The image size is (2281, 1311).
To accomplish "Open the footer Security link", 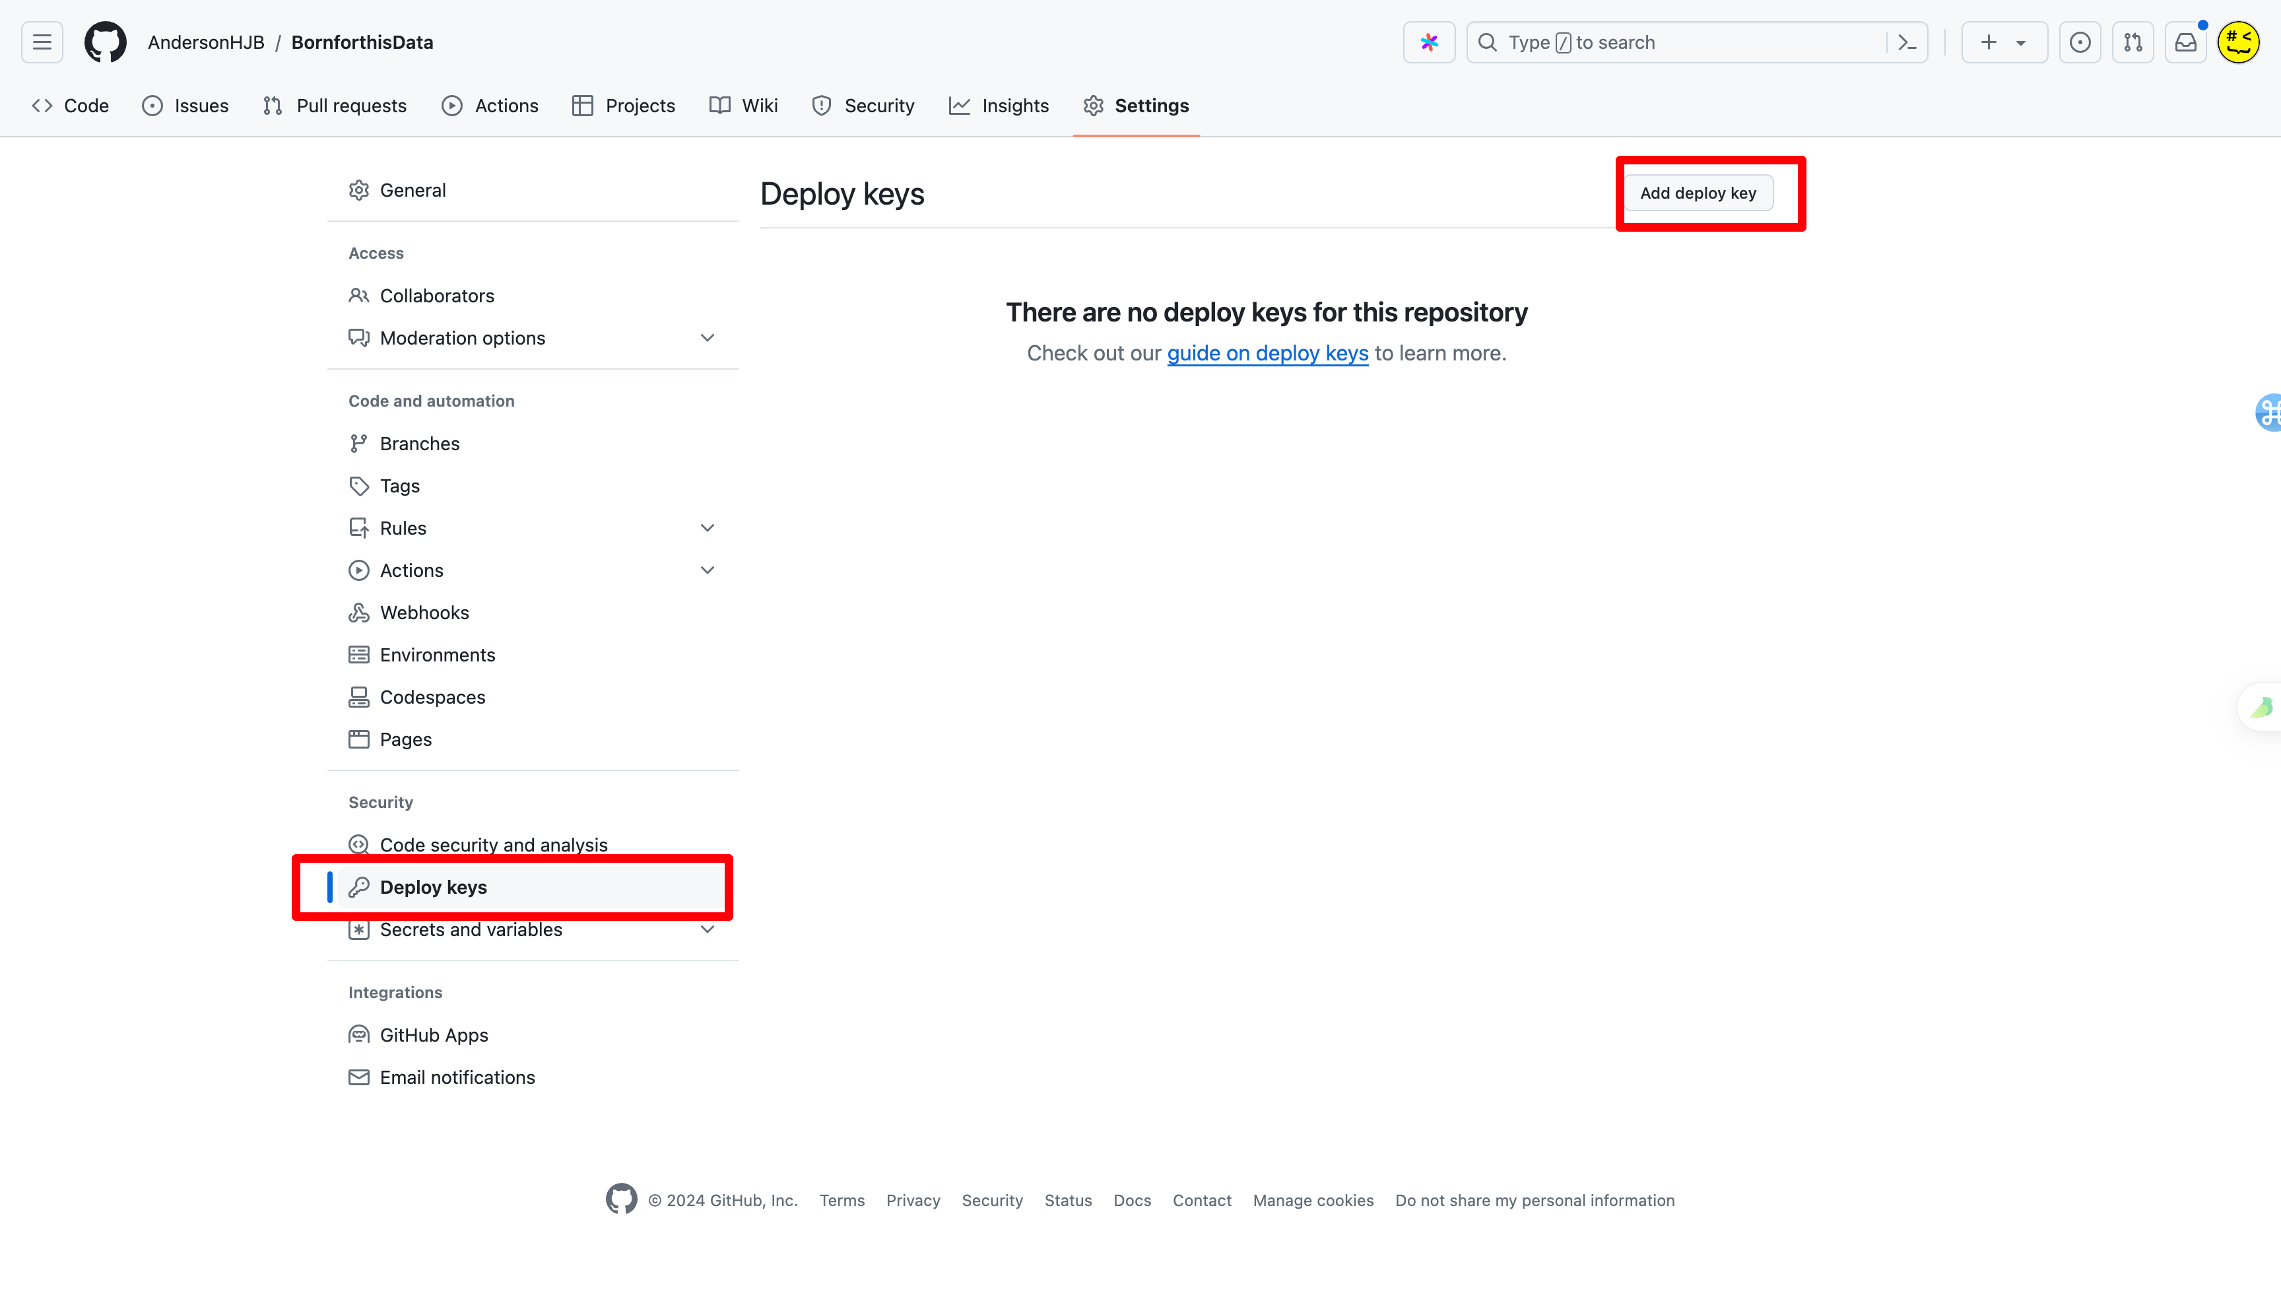I will click(x=992, y=1200).
